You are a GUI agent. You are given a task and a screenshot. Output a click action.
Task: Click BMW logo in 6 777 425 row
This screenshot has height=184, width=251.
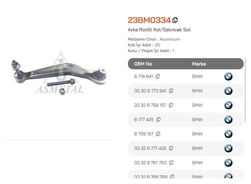point(228,120)
